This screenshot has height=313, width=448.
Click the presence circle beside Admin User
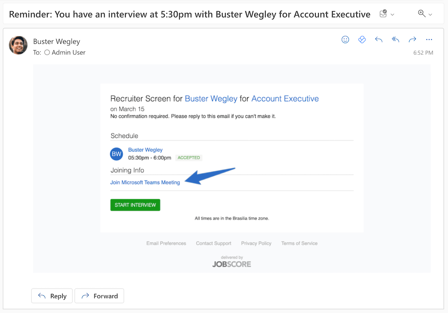47,53
